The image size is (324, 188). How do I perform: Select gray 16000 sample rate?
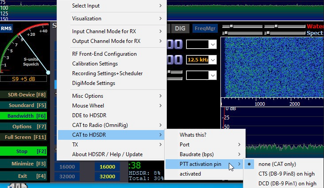[67, 167]
